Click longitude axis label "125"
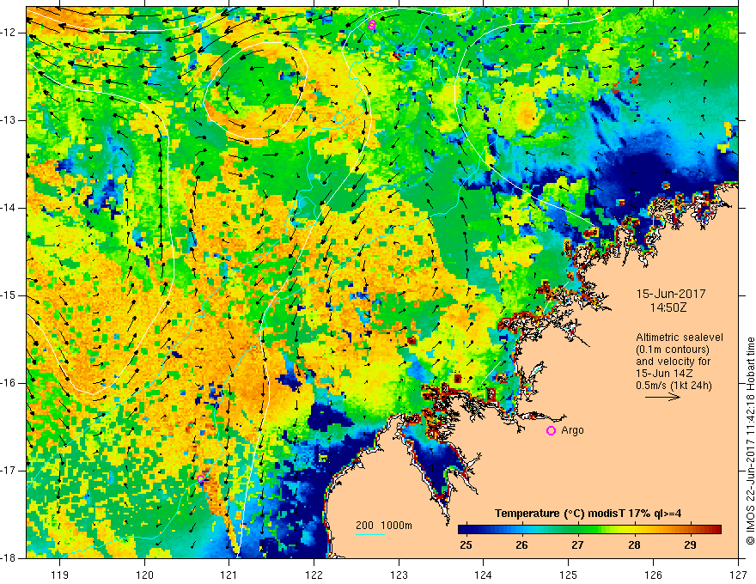The height and width of the screenshot is (584, 756). pos(569,575)
